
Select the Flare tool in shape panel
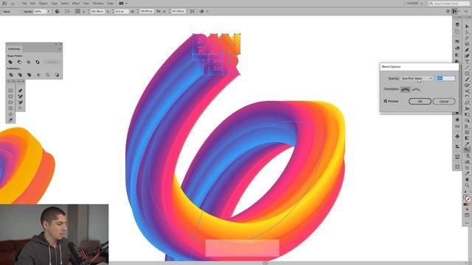pyautogui.click(x=10, y=120)
